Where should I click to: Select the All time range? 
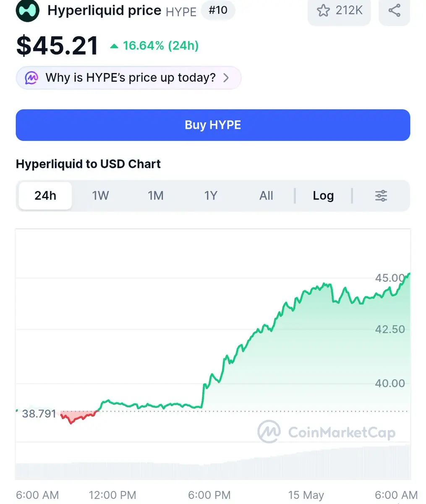coord(266,196)
